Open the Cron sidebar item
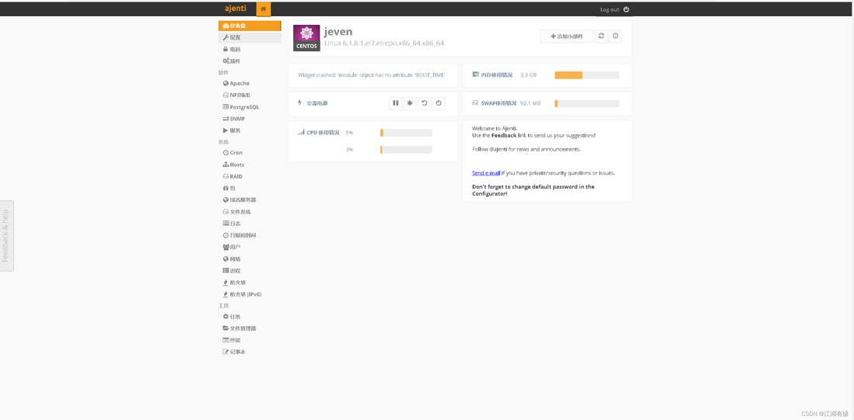The height and width of the screenshot is (420, 854). pyautogui.click(x=250, y=153)
